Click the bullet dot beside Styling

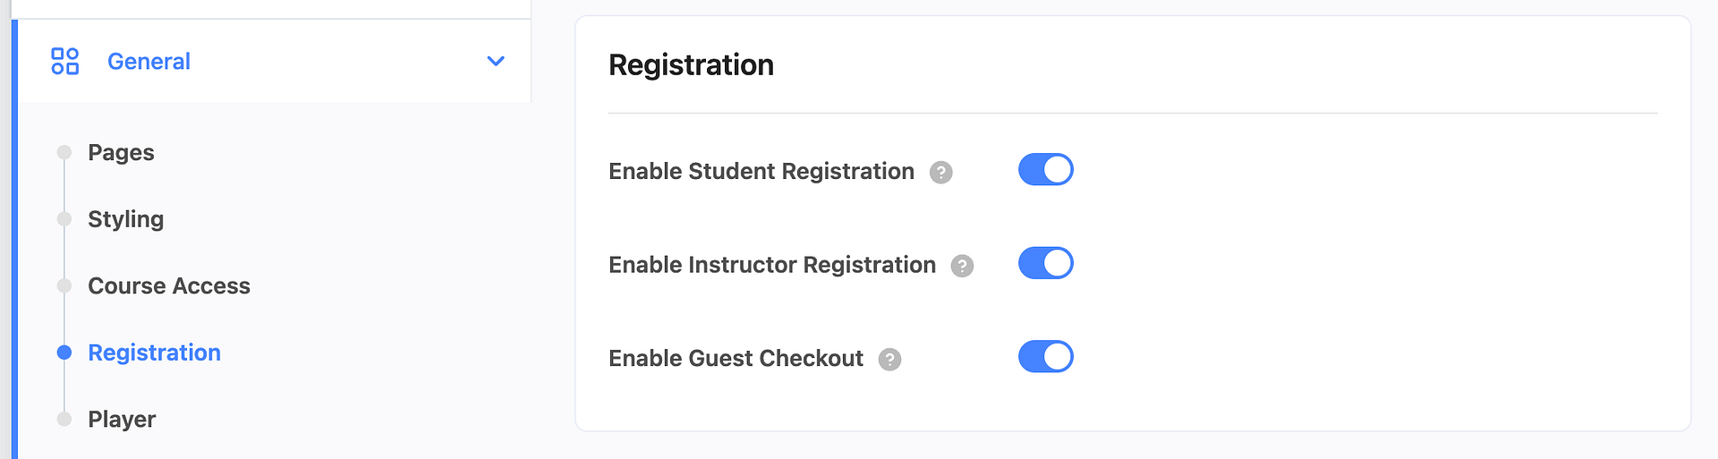[64, 219]
